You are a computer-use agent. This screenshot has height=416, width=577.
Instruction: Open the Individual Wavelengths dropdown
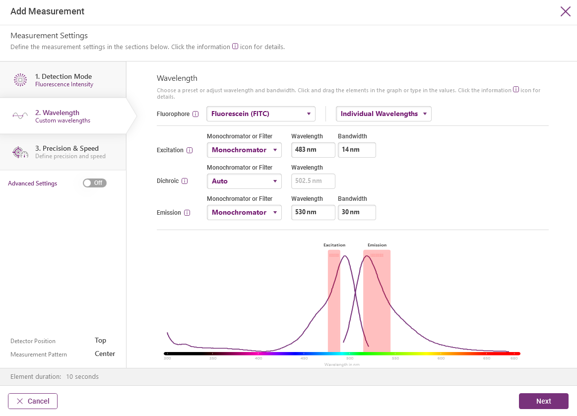pyautogui.click(x=384, y=114)
